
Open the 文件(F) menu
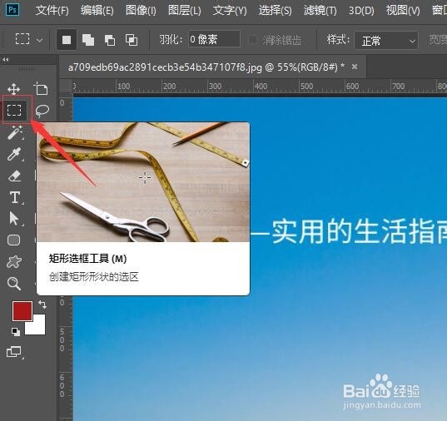tap(52, 11)
